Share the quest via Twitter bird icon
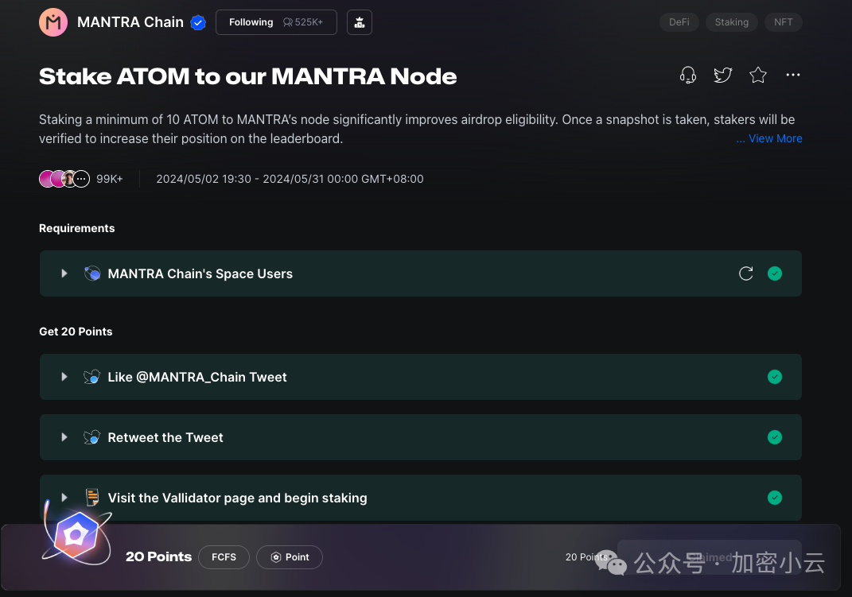852x597 pixels. (722, 75)
